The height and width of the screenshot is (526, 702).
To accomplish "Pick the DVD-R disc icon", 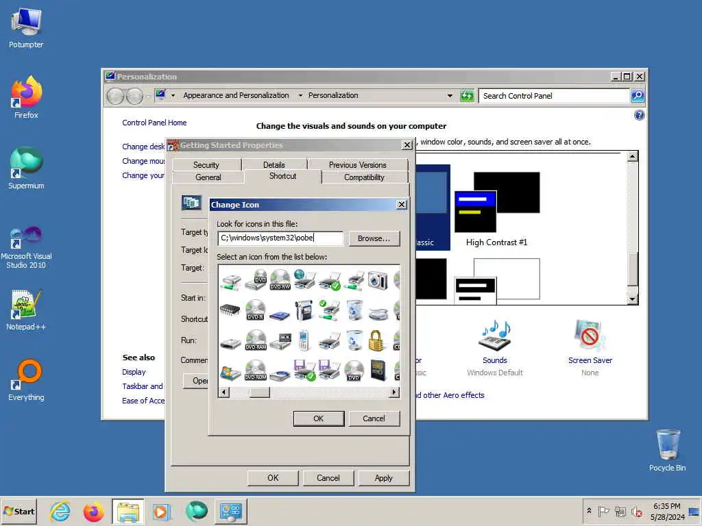I will [x=256, y=310].
